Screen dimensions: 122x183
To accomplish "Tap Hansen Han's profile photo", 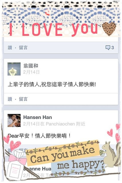I will tap(14, 120).
